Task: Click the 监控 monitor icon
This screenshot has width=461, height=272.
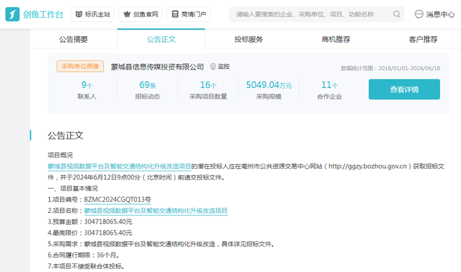Action: coord(213,66)
